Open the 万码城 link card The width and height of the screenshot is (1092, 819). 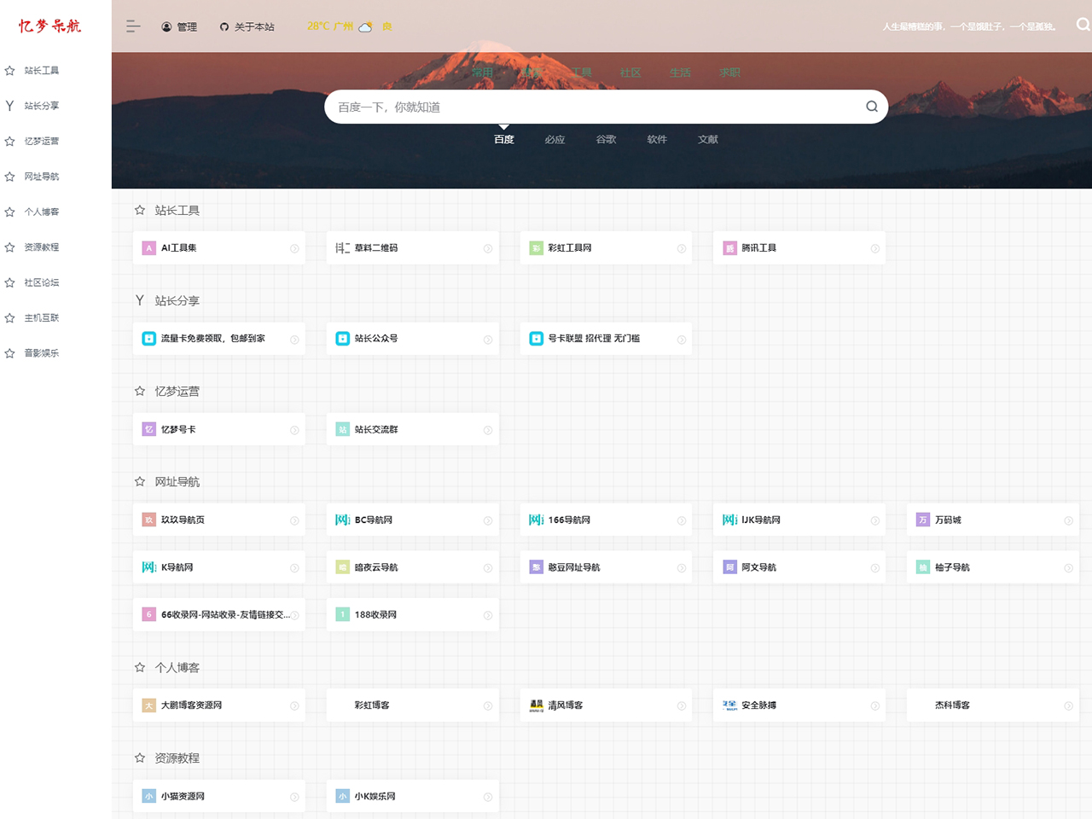pos(991,520)
